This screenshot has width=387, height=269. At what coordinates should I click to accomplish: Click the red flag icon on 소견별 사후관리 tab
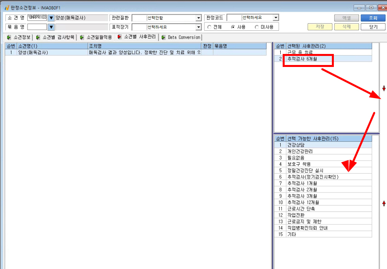pos(119,37)
